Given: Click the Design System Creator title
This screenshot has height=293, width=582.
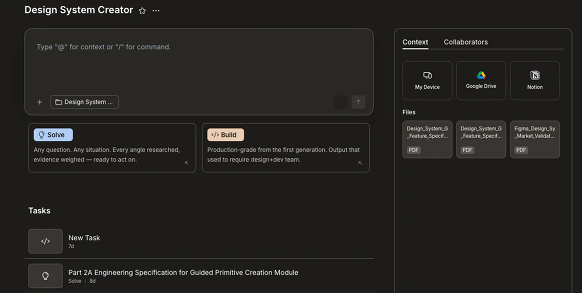Looking at the screenshot, I should (x=79, y=10).
